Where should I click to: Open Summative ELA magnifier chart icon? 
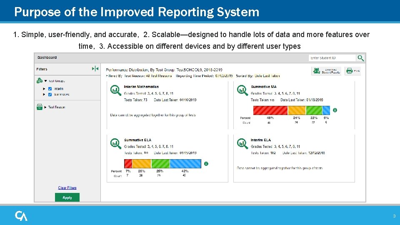point(115,143)
